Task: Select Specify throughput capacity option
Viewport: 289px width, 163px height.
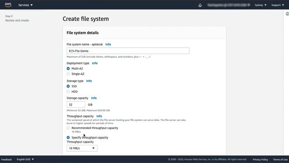Action: (x=68, y=138)
